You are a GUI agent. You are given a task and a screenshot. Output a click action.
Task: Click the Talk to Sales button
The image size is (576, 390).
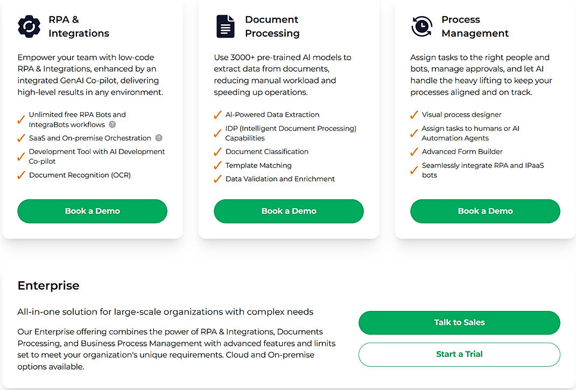pos(459,323)
